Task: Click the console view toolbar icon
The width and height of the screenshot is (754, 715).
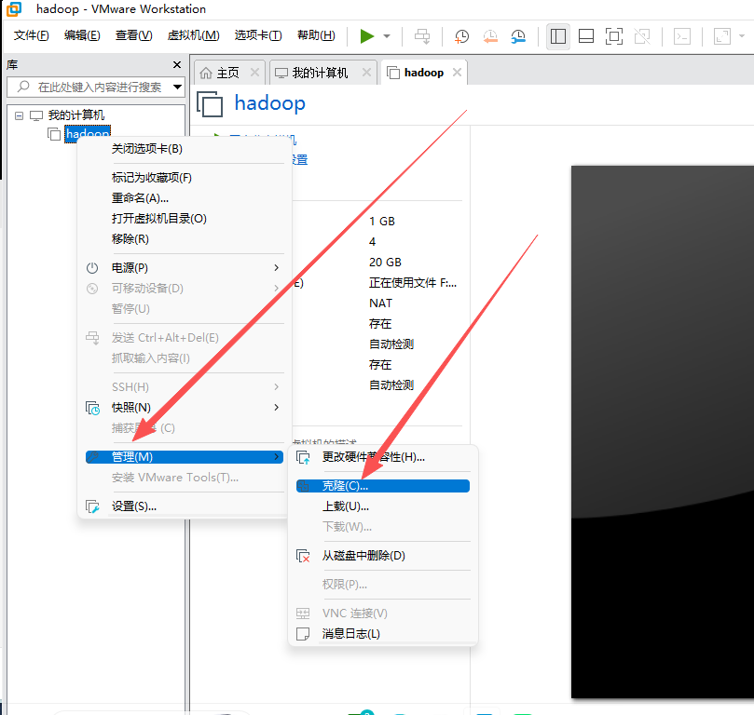Action: [x=682, y=36]
